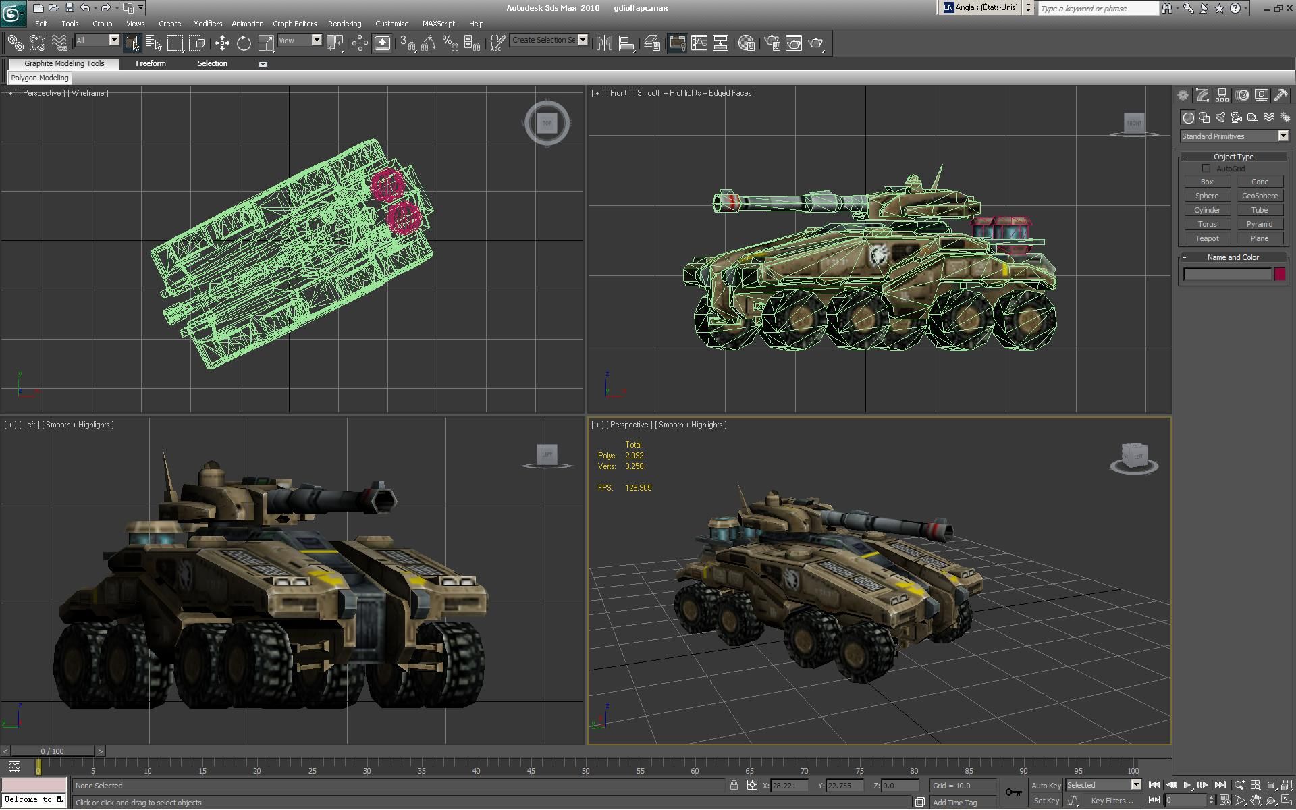This screenshot has width=1296, height=810.
Task: Open the Mirror tool
Action: (x=604, y=44)
